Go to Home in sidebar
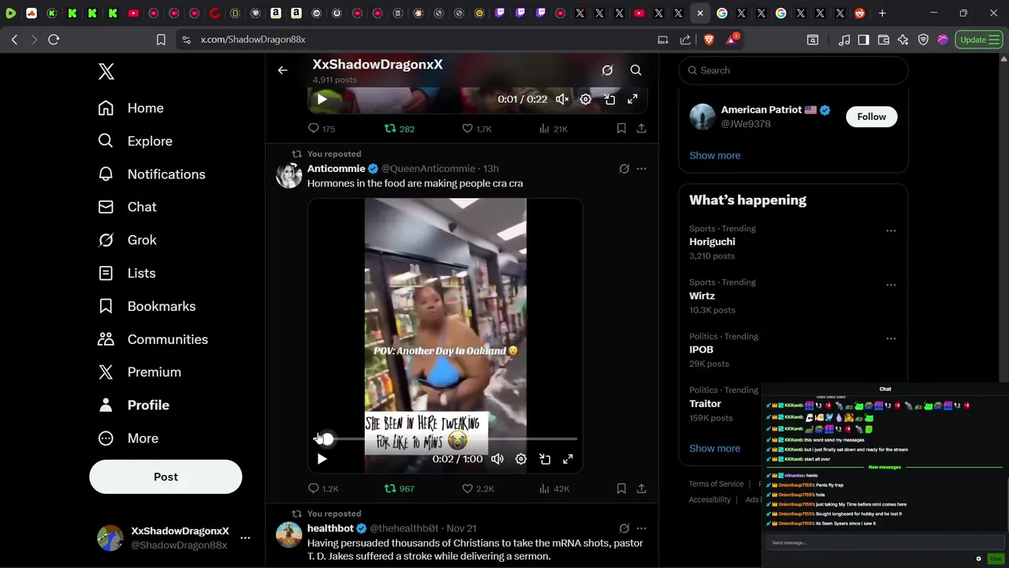 [131, 108]
